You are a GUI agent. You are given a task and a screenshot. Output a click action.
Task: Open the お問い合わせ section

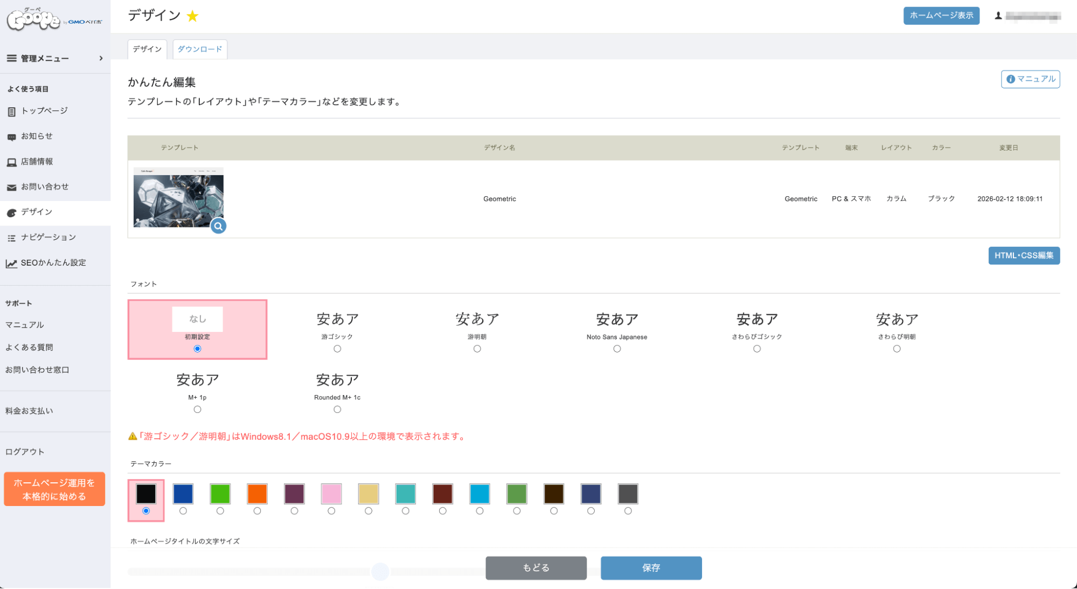pos(45,187)
